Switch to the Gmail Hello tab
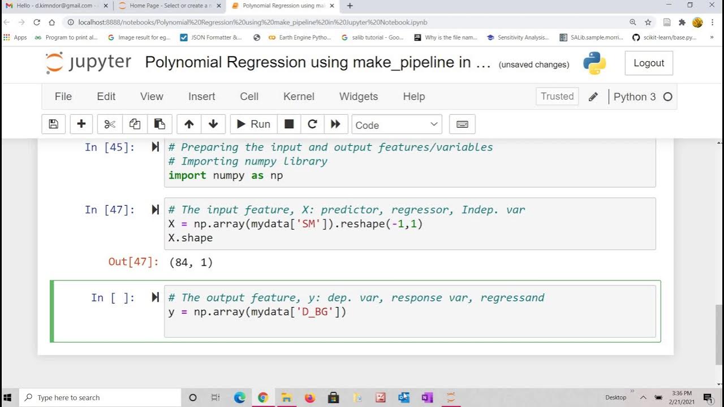Viewport: 724px width, 407px height. point(57,6)
